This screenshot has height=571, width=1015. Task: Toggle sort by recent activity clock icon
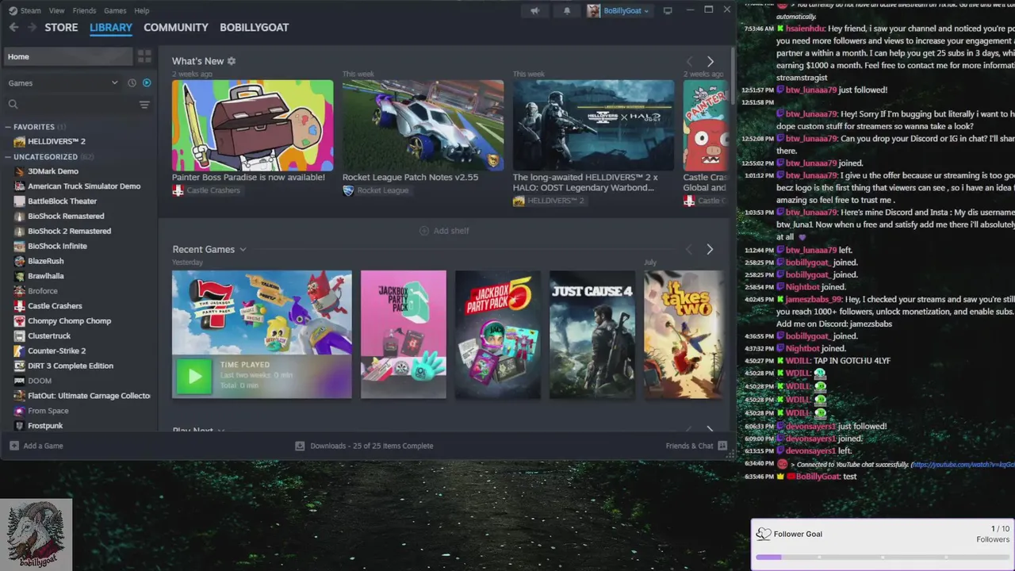[132, 82]
